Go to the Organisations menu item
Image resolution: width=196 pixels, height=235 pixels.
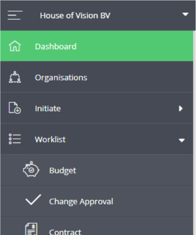coord(97,77)
